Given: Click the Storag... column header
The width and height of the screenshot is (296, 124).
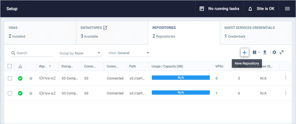Looking at the screenshot, I should [x=67, y=66].
